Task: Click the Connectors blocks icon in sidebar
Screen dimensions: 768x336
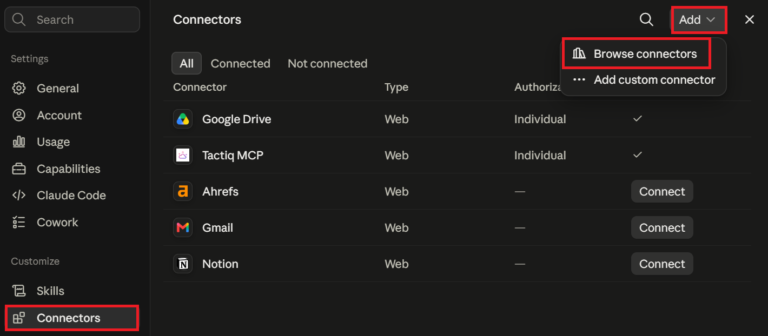Action: [19, 318]
